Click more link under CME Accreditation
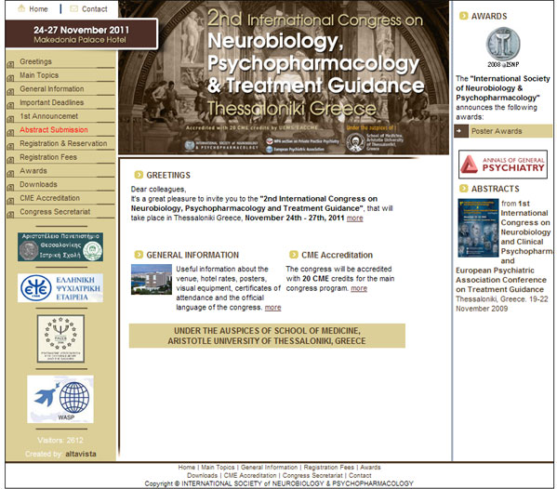Viewport: 557px width, 489px height. click(x=359, y=288)
